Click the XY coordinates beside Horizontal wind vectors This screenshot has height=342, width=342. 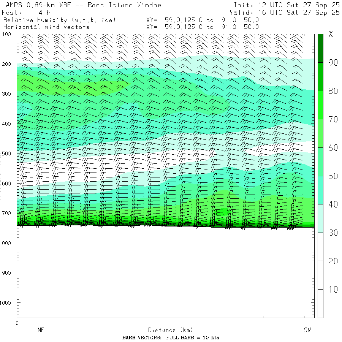(x=203, y=27)
